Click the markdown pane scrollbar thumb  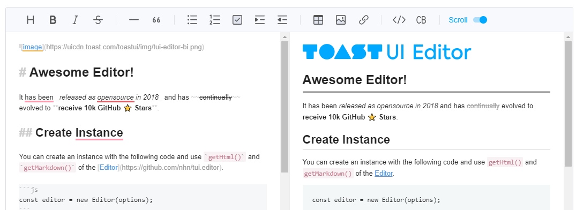tap(285, 107)
